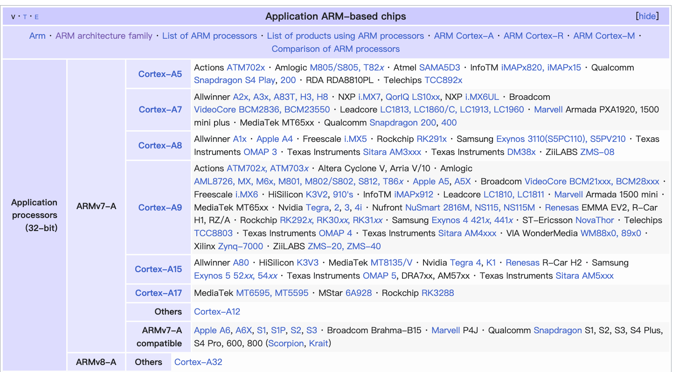679x372 pixels.
Task: Open Rockchip RK3288 link
Action: tap(437, 293)
